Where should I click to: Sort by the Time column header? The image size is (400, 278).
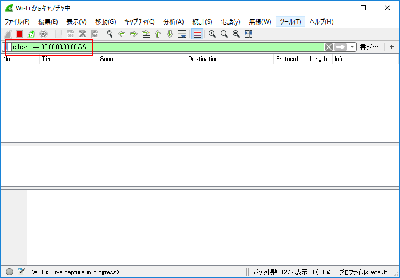tap(68, 59)
